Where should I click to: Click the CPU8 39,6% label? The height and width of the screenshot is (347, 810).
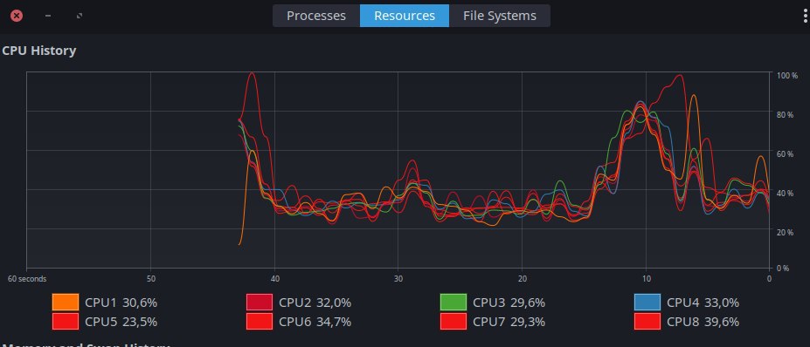click(x=703, y=322)
